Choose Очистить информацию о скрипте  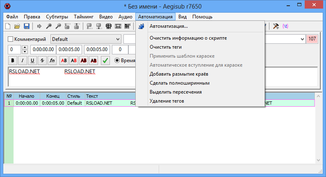point(201,38)
